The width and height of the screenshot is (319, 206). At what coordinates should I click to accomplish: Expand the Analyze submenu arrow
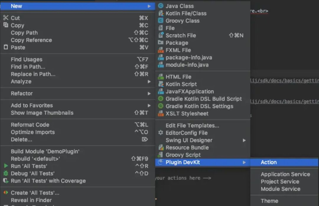pyautogui.click(x=149, y=82)
